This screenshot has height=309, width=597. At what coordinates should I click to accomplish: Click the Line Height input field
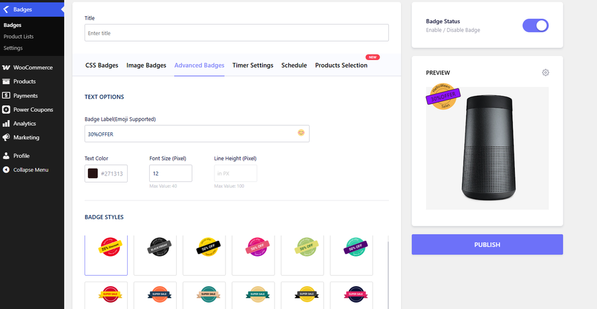tap(236, 173)
